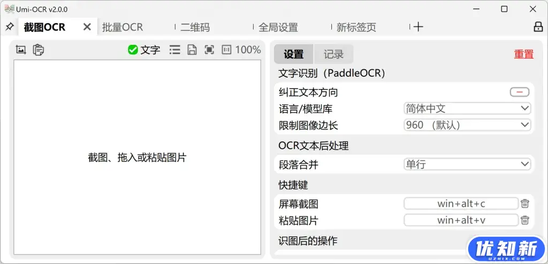Open the list menu icon in the toolbar
This screenshot has height=264, width=548.
175,50
